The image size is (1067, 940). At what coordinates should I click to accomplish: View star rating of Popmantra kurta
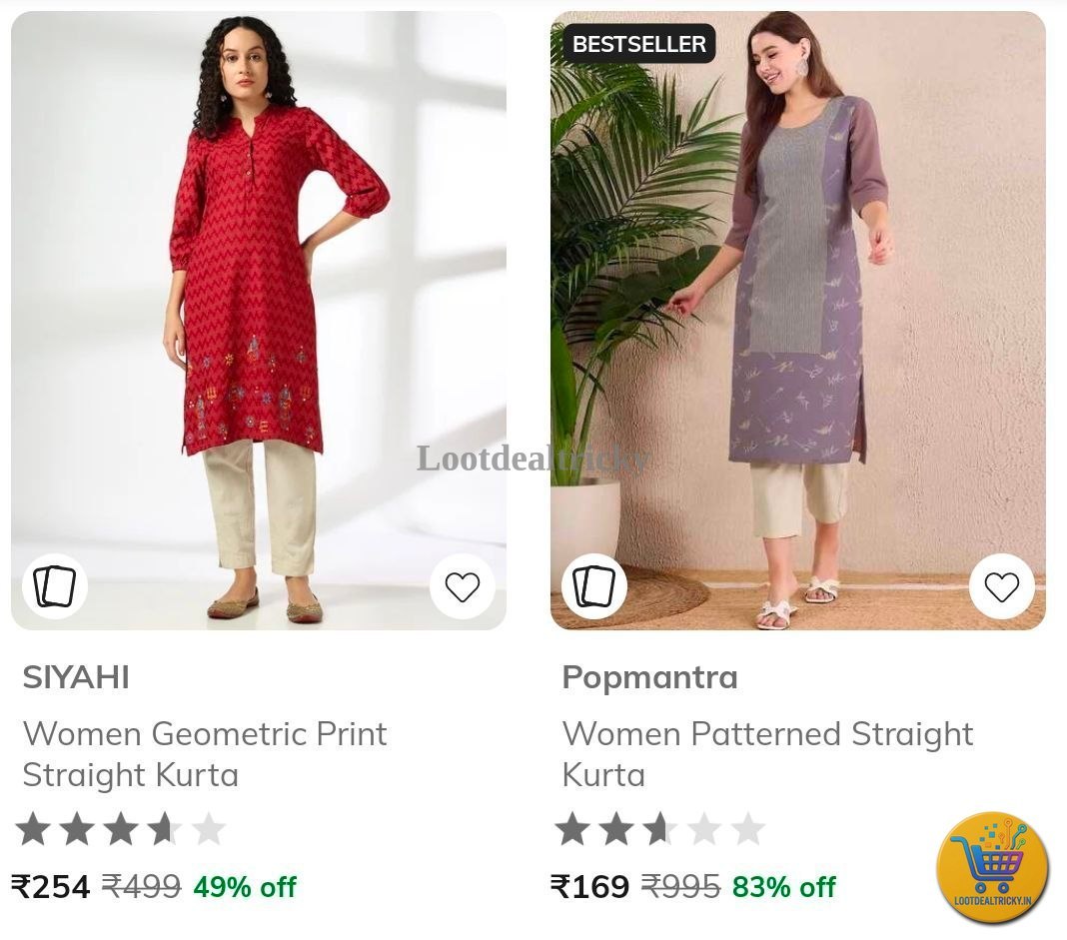660,829
